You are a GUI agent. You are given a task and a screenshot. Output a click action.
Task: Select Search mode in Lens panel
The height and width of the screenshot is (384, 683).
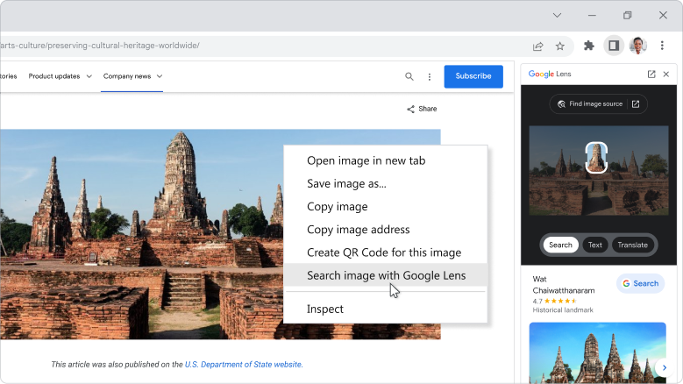(x=560, y=245)
